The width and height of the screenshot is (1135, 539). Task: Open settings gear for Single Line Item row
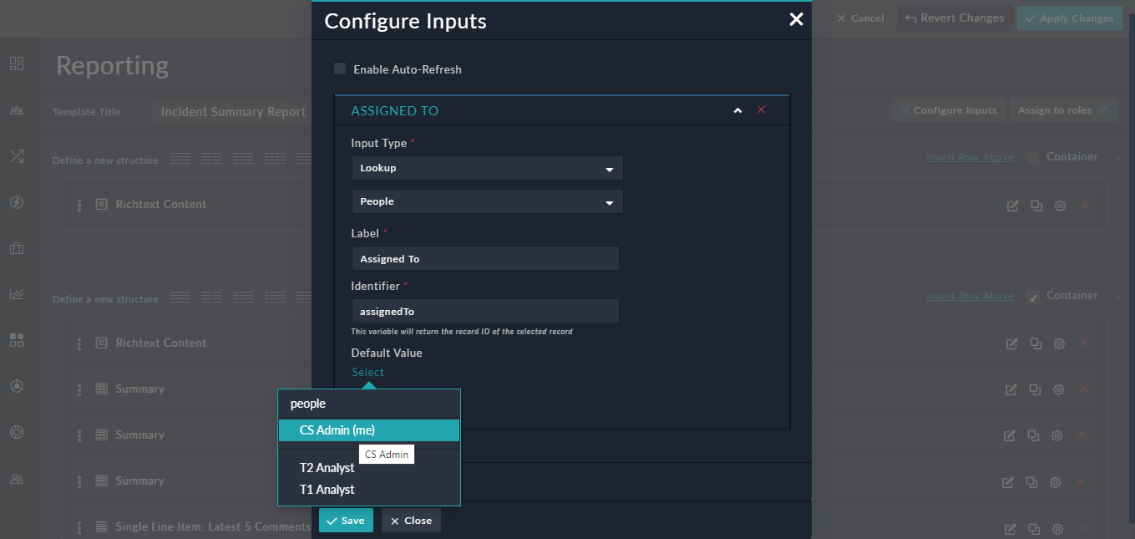1057,528
